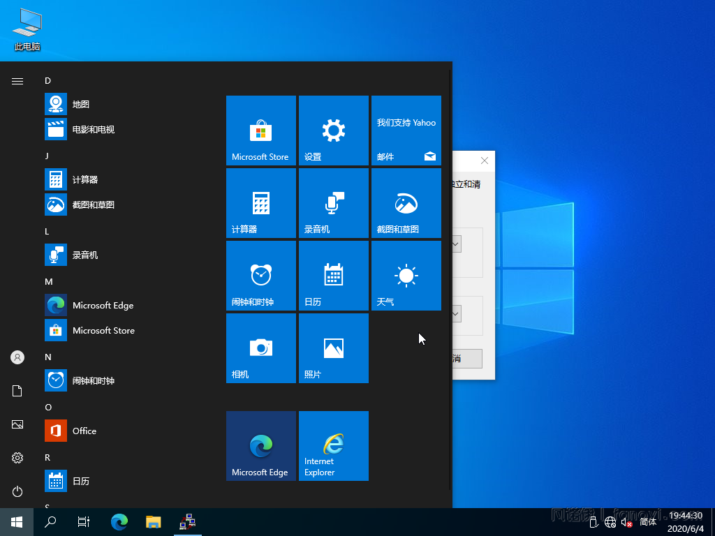
Task: Click the 简体 input method indicator
Action: coord(647,522)
